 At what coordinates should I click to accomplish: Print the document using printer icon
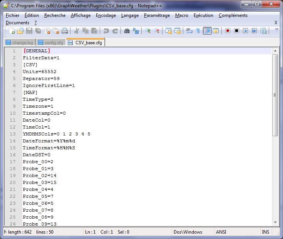65,31
